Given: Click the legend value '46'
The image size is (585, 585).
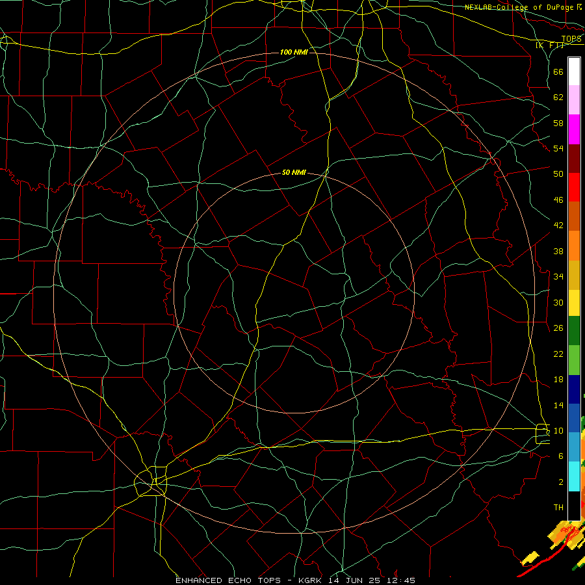Looking at the screenshot, I should pyautogui.click(x=558, y=200).
